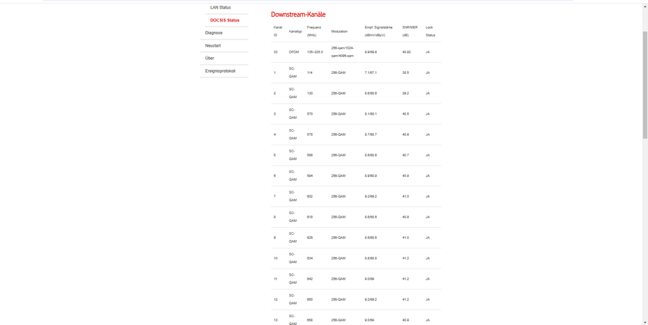Select the frequency 594 cell

(310, 176)
